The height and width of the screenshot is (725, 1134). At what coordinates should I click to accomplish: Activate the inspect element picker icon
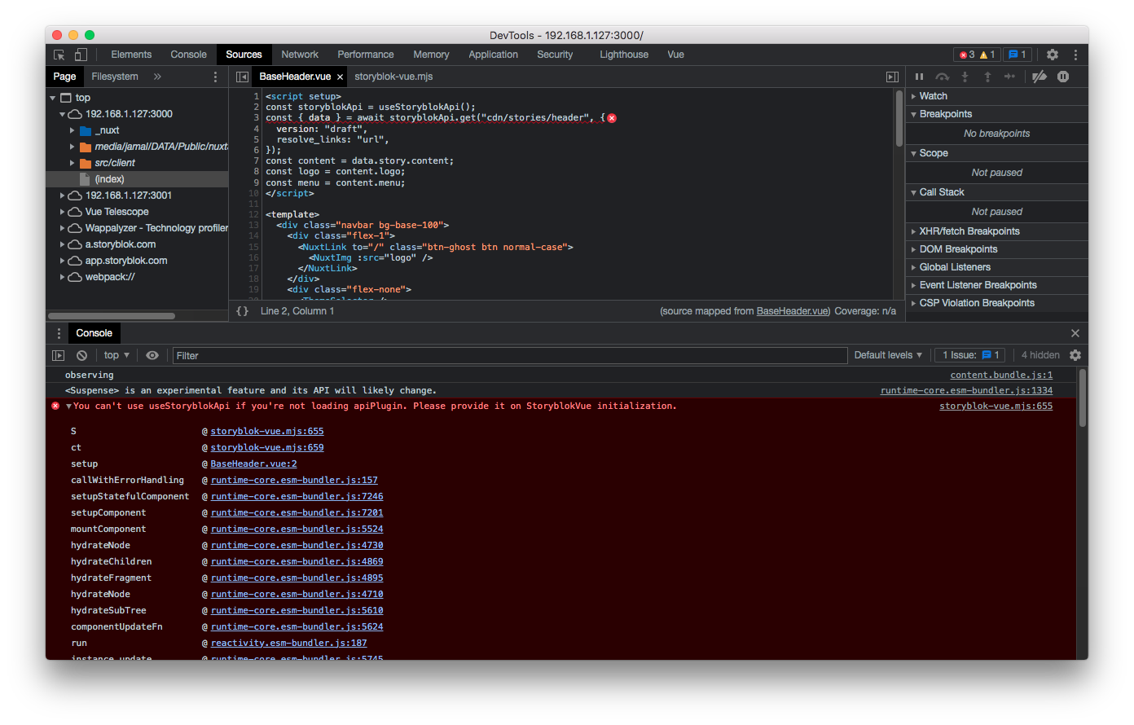[x=59, y=55]
